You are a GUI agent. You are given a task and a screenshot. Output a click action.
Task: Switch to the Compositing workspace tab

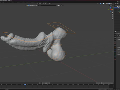pyautogui.click(x=33, y=2)
